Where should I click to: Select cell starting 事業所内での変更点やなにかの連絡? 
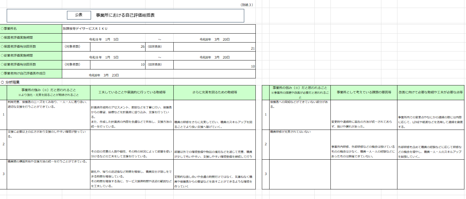point(430,115)
